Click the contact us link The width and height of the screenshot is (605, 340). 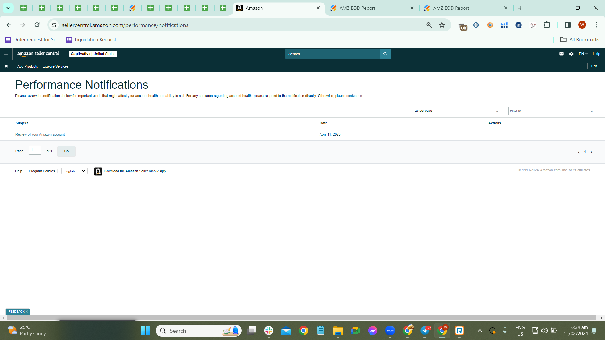pyautogui.click(x=354, y=96)
